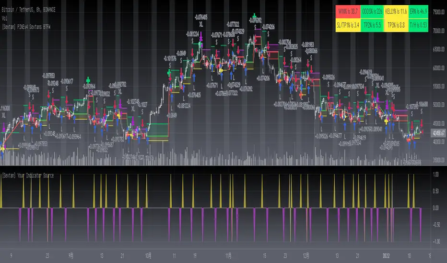The image size is (447, 263).
Task: Click the -0.106688 signal label on chart
Action: pyautogui.click(x=422, y=104)
